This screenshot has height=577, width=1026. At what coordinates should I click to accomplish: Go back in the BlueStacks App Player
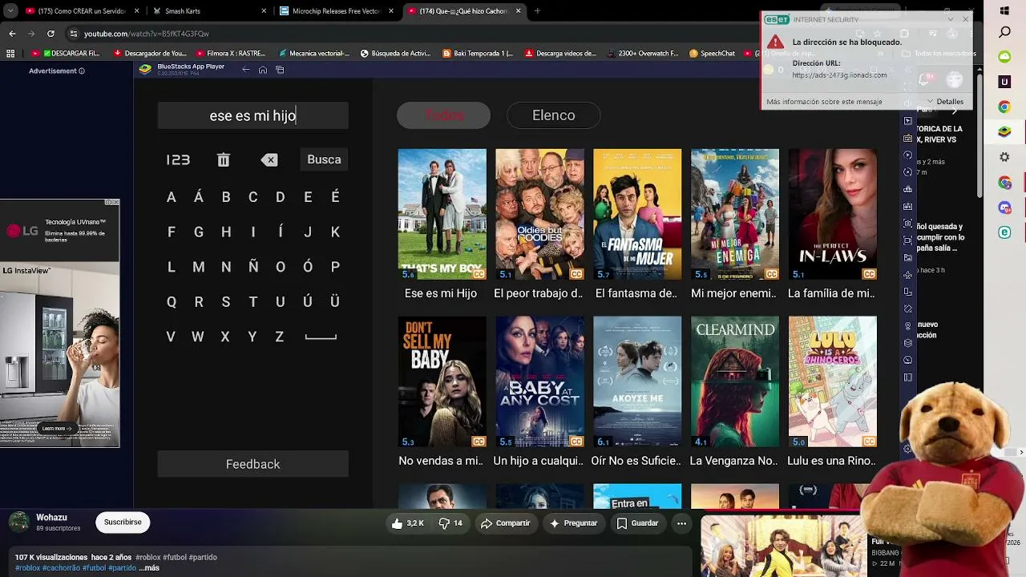point(246,70)
